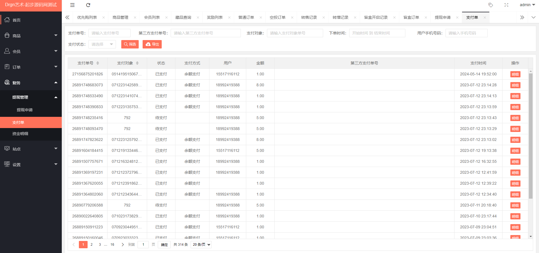
Task: Sort by 支付单号 column sort arrows
Action: [x=98, y=63]
